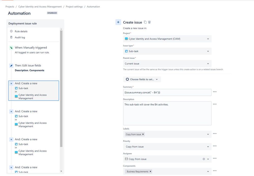Click the pencil icon for Edit issue fields
This screenshot has width=254, height=176.
pyautogui.click(x=11, y=66)
